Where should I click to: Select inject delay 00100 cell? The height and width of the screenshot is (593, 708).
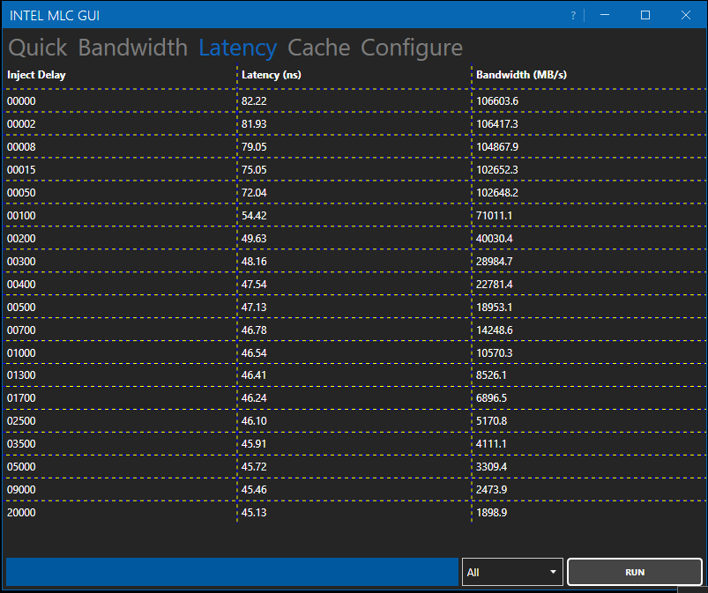tap(21, 216)
